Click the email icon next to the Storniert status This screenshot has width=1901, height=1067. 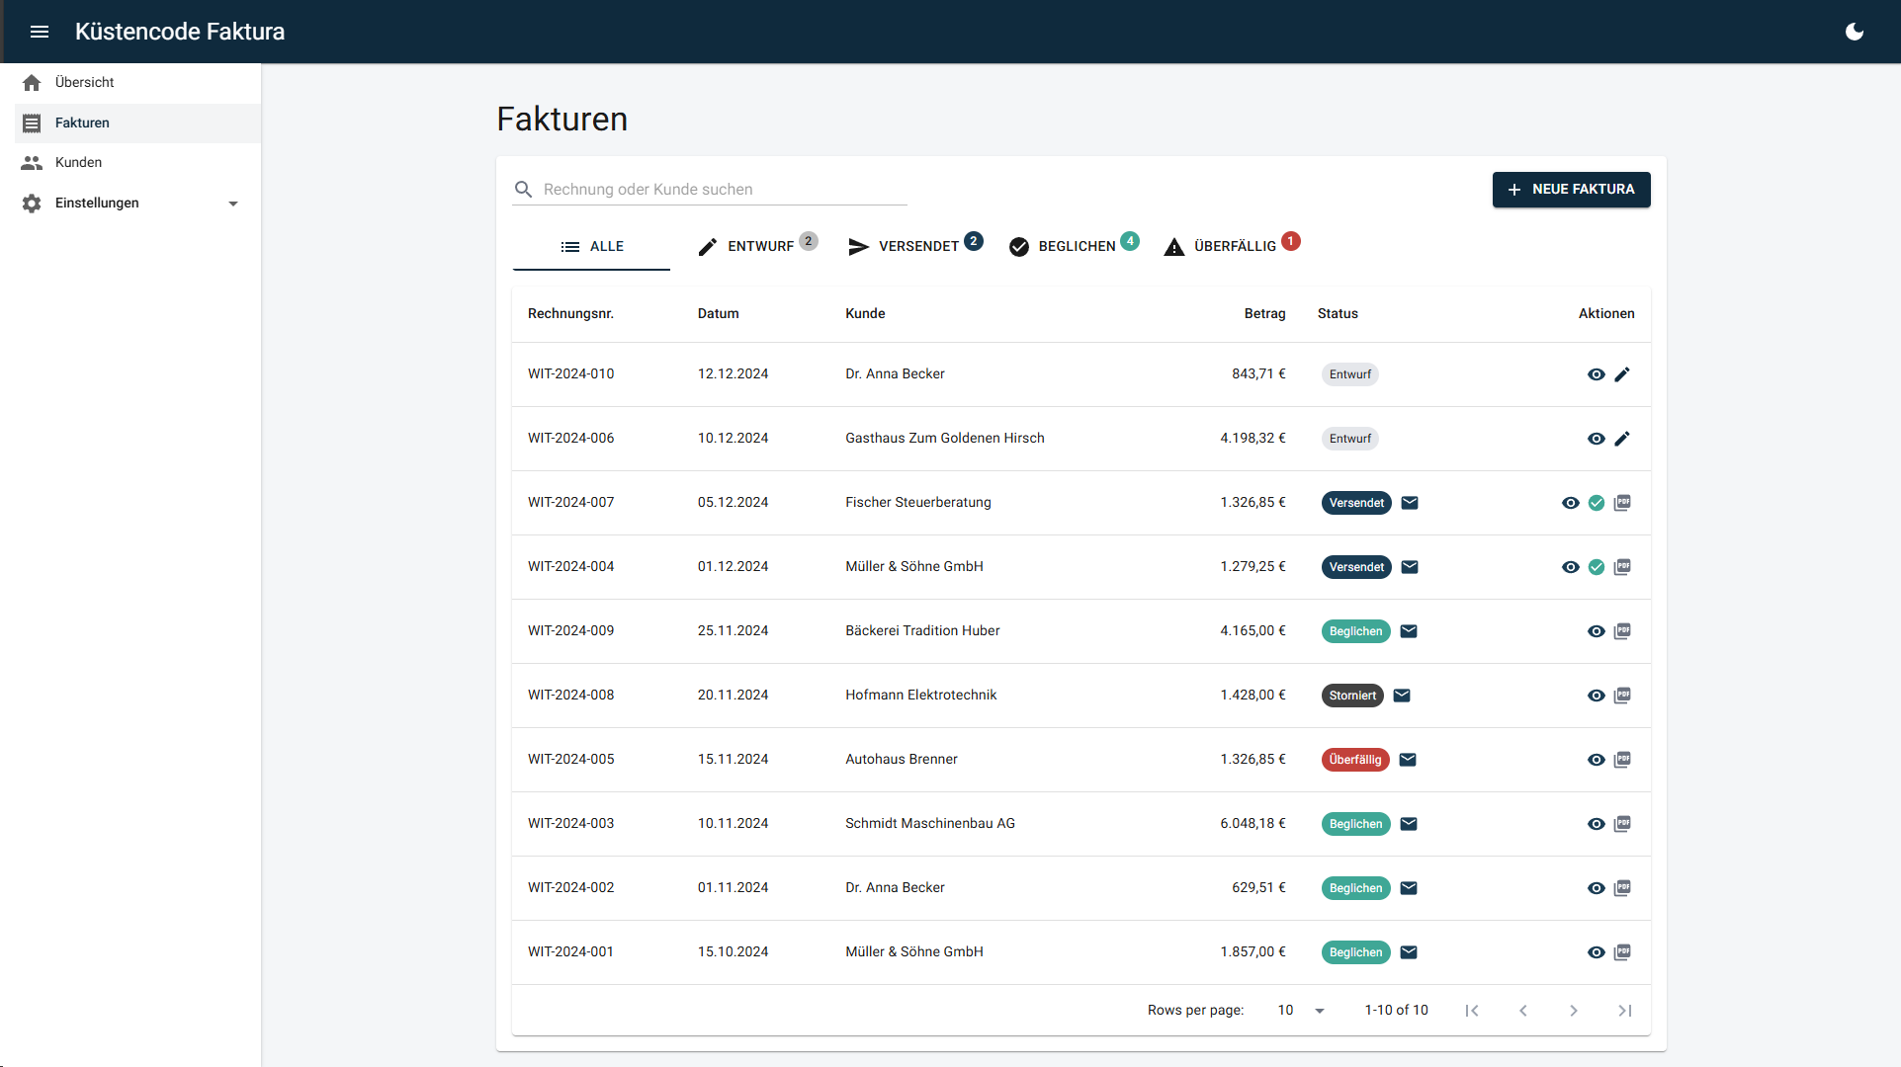click(x=1402, y=696)
